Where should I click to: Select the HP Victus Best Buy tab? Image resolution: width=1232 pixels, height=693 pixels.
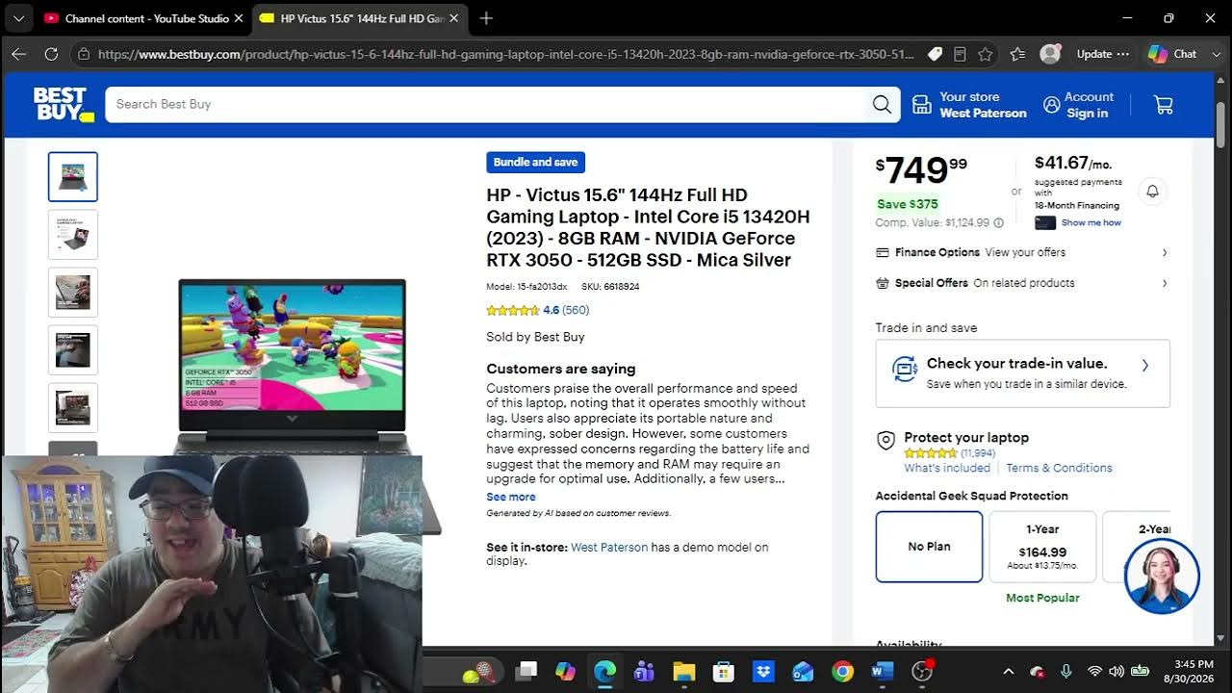coord(361,18)
